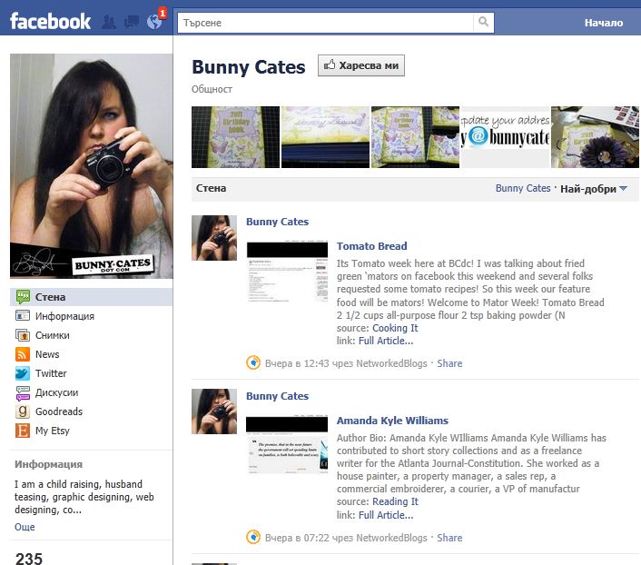Click the Стена speech bubble icon
641x565 pixels.
point(23,297)
